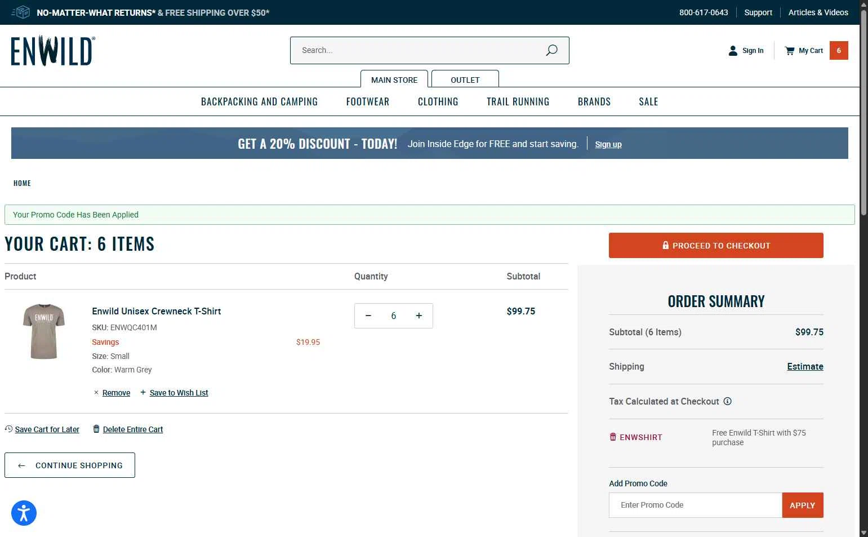The height and width of the screenshot is (537, 868).
Task: Click Proceed to Checkout button
Action: pos(716,245)
